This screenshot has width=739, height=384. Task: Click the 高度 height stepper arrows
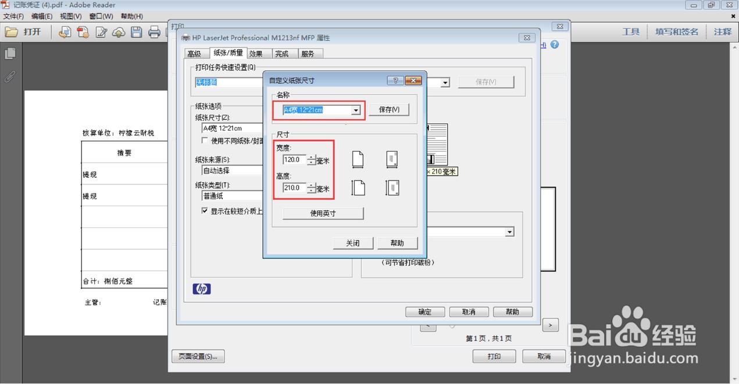click(312, 188)
